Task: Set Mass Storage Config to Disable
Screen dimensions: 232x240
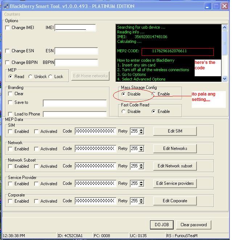Action: coord(123,94)
